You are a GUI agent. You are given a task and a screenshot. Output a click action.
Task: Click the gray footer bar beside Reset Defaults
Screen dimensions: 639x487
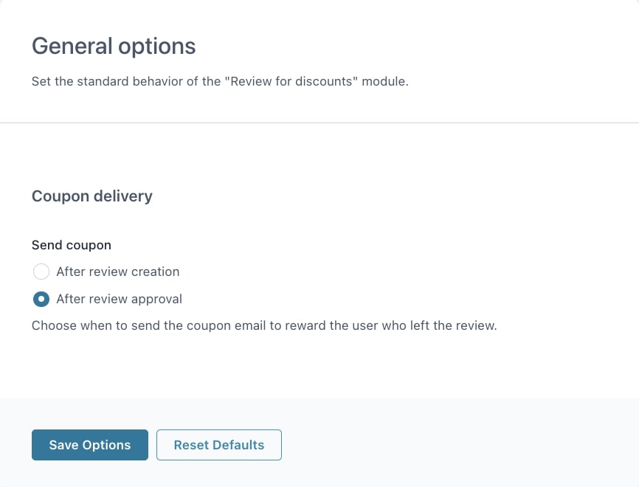pos(457,445)
